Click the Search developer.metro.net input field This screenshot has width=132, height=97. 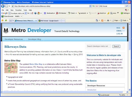[99, 46]
